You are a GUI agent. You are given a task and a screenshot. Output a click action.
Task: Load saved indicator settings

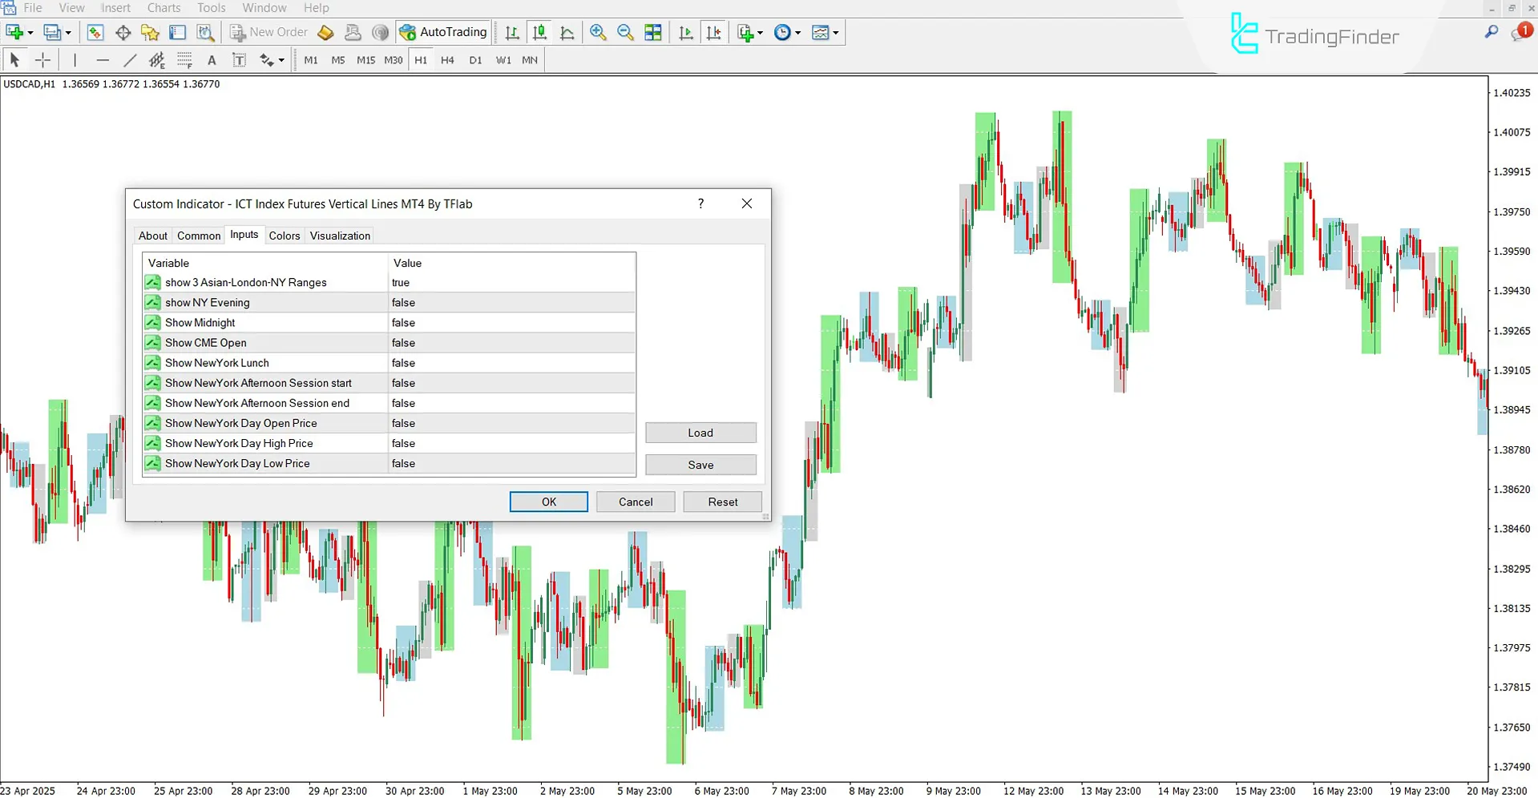[700, 432]
